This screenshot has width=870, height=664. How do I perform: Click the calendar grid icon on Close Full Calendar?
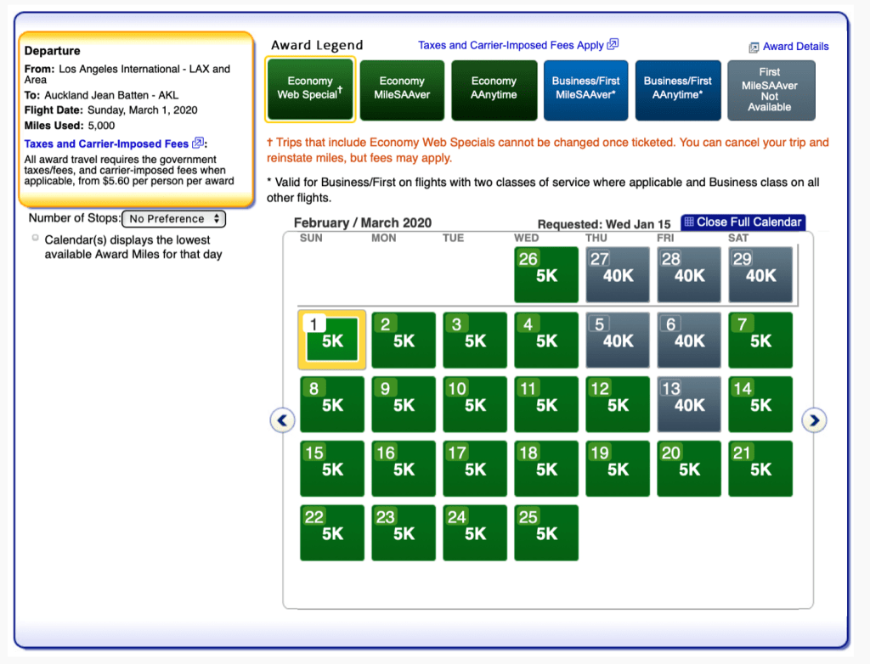pos(688,222)
